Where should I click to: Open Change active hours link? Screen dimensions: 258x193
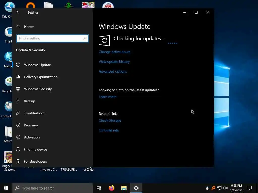[x=115, y=52]
